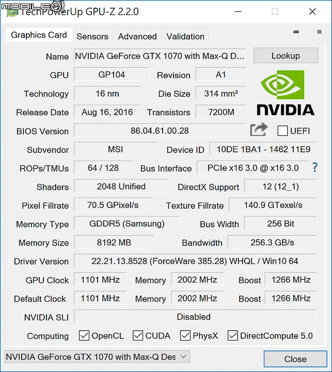Click the Device ID 10DE 1BA1 field
332x372 pixels.
coord(263,149)
